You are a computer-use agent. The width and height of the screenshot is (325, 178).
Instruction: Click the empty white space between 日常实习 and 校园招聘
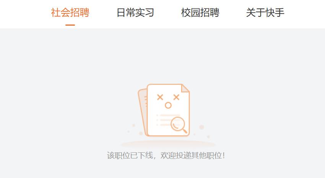coord(167,13)
